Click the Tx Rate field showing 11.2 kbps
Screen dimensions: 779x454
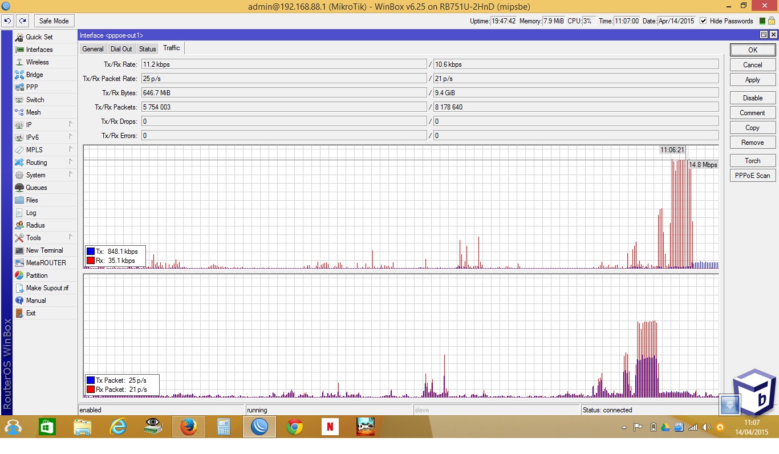(x=284, y=64)
